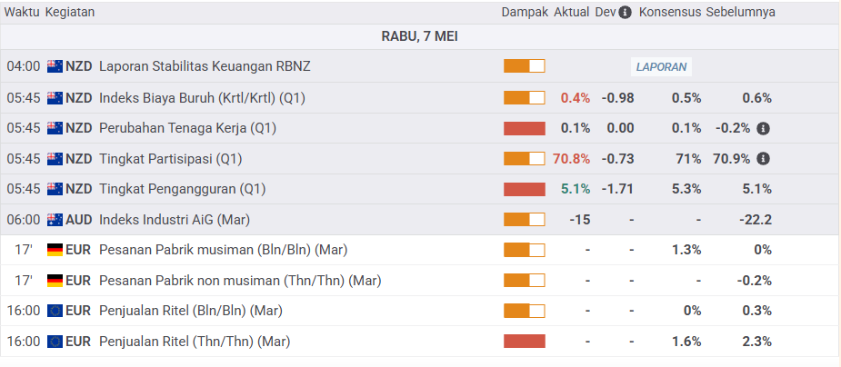Click the Dev column info icon
The width and height of the screenshot is (841, 367).
(626, 13)
